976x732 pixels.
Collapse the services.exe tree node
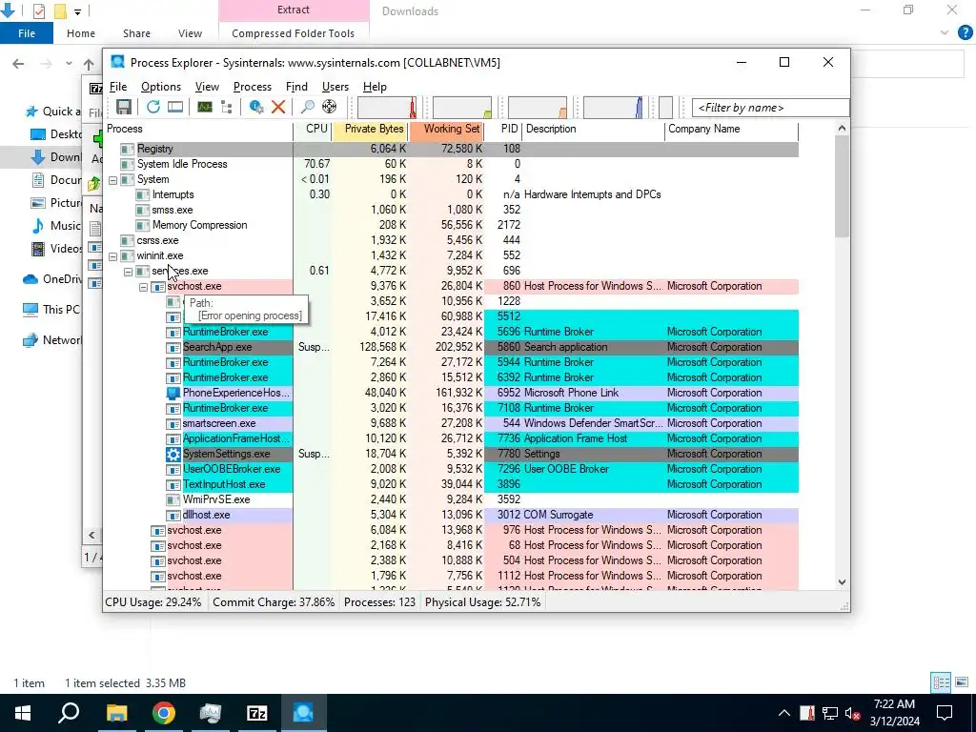pos(129,272)
